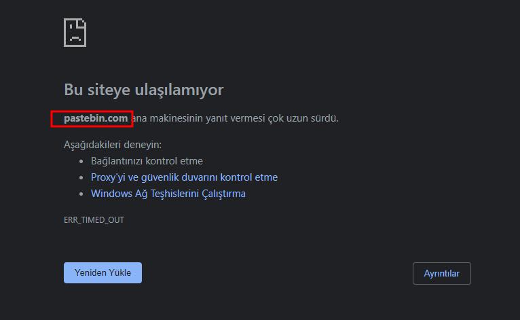This screenshot has height=320, width=520.
Task: Open Proxy'yi ve güvenlik duvarını kontrol etme link
Action: (185, 177)
